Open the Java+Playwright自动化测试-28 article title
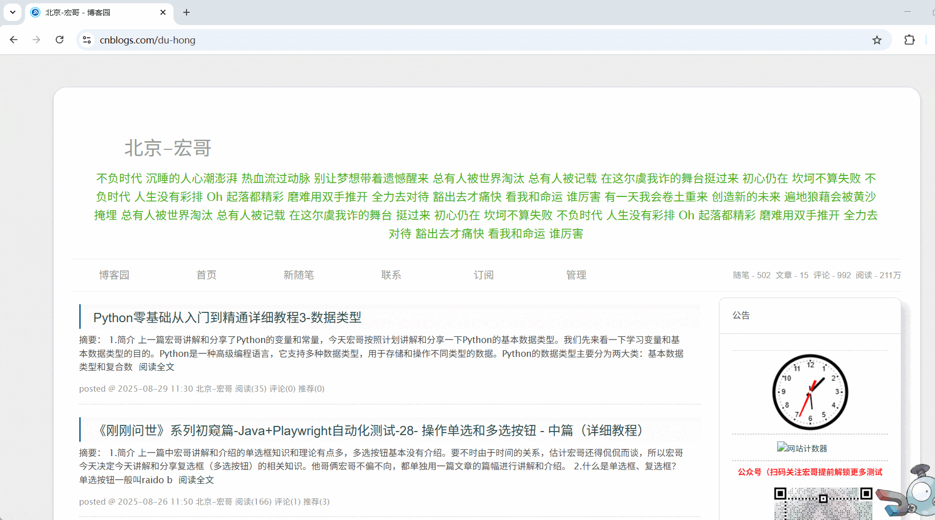 pyautogui.click(x=371, y=431)
